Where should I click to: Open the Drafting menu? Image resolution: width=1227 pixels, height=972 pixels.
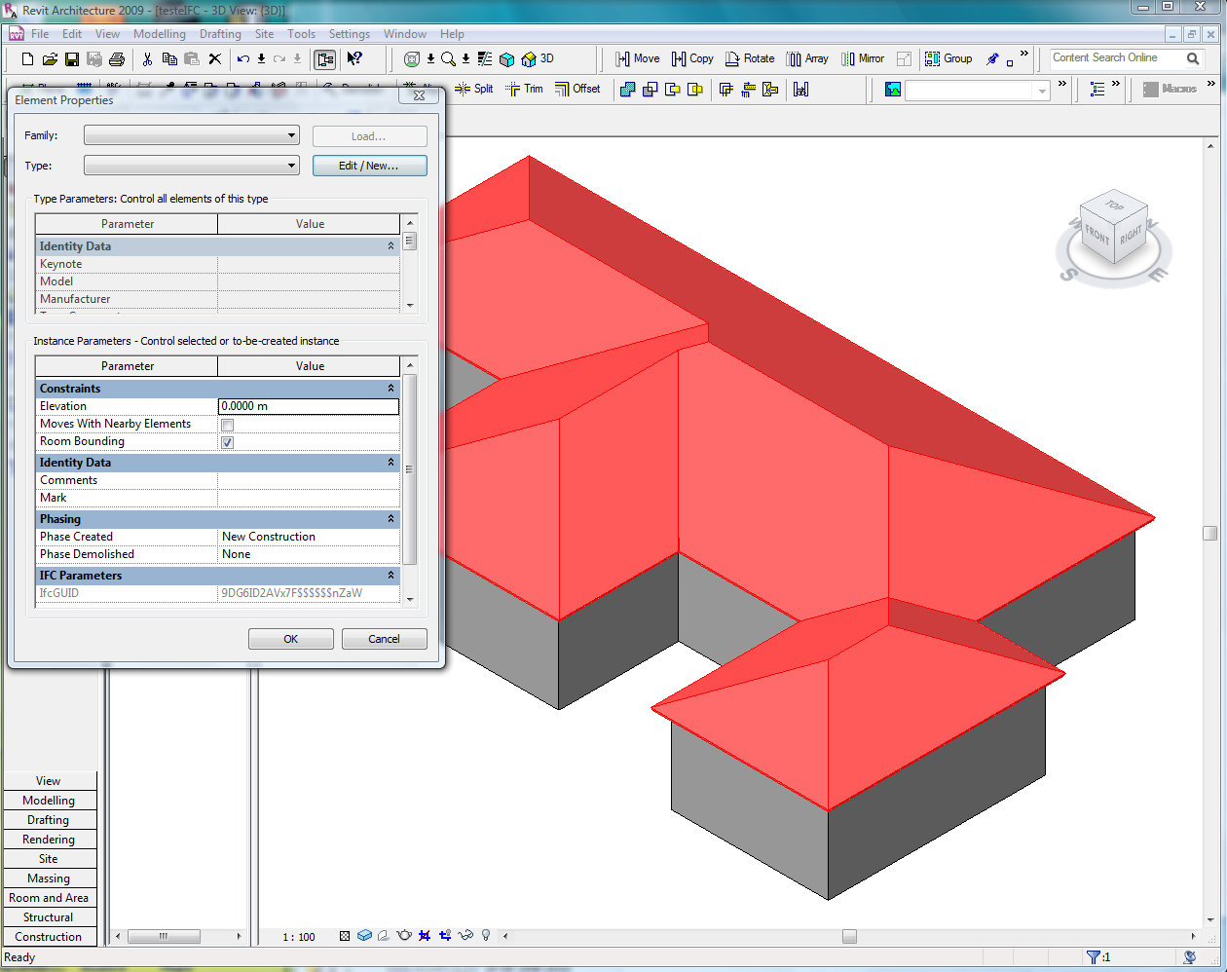220,34
